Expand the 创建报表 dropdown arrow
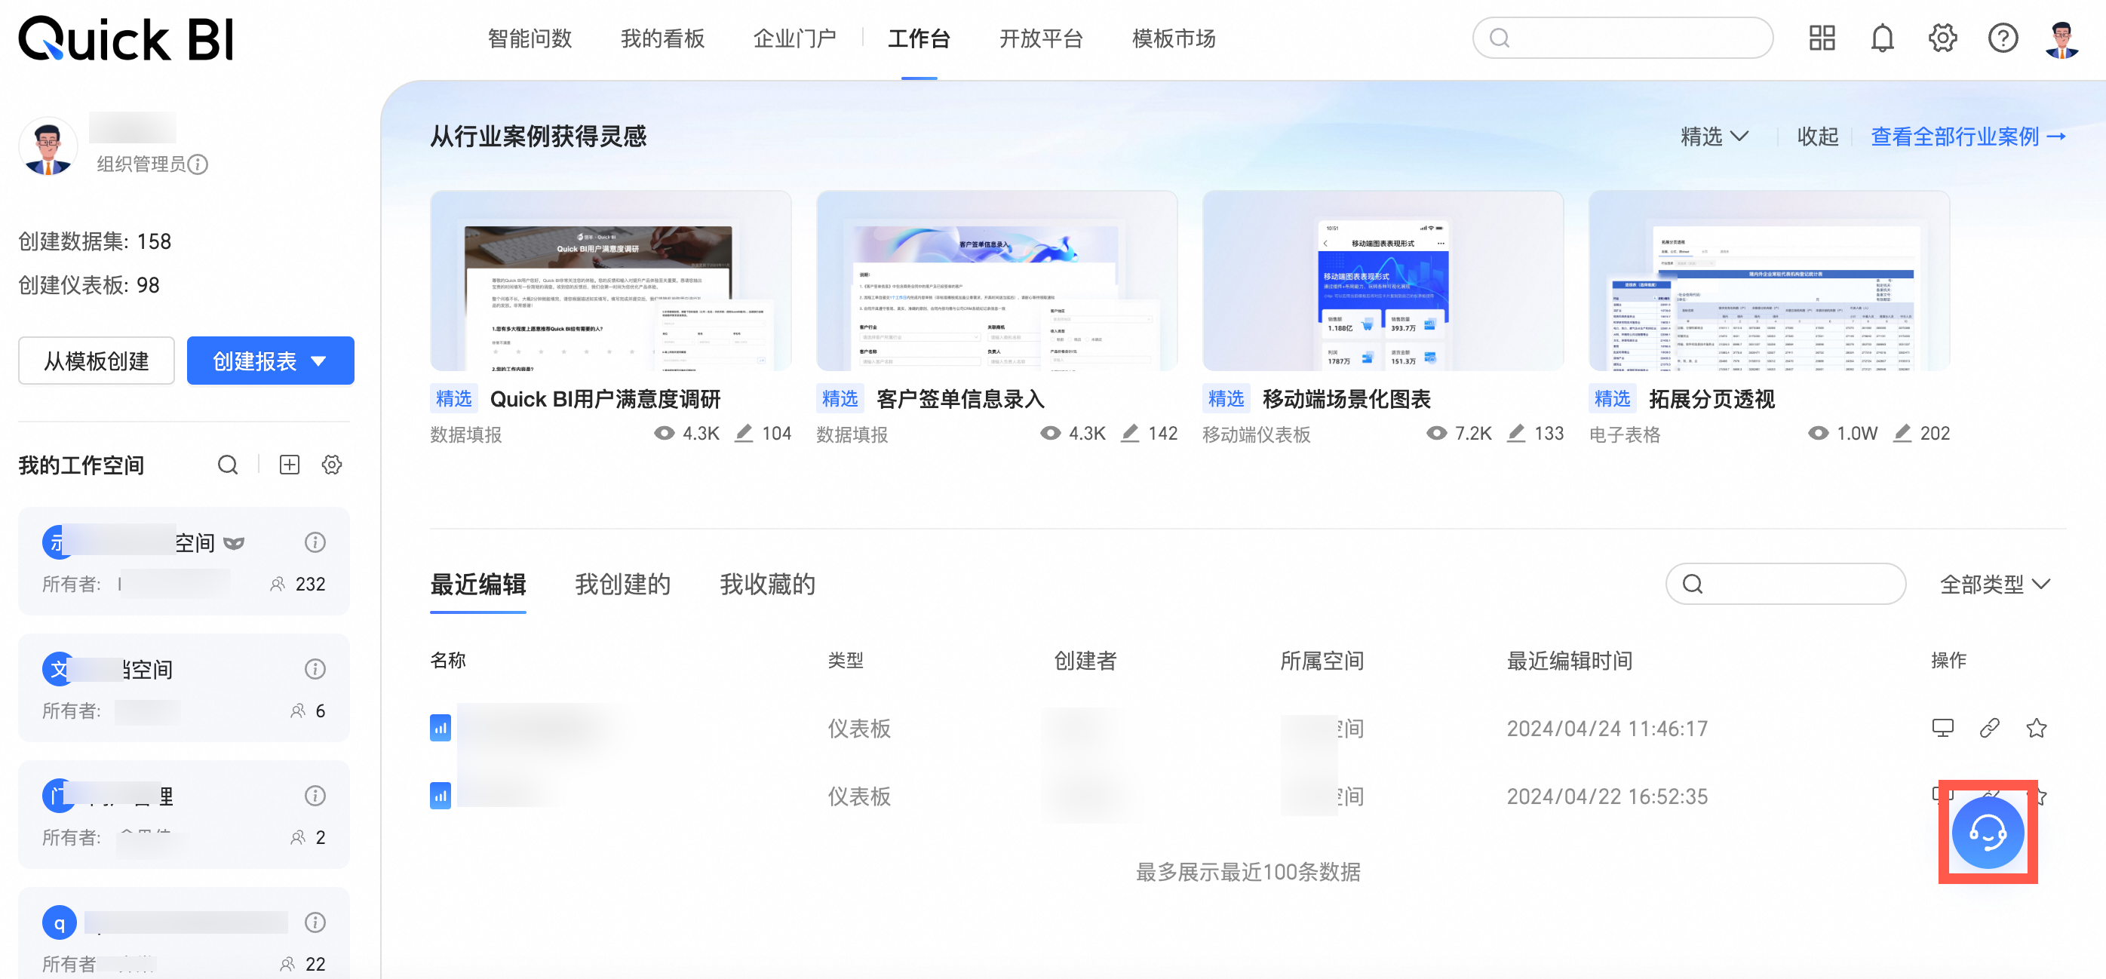This screenshot has width=2106, height=979. tap(320, 361)
